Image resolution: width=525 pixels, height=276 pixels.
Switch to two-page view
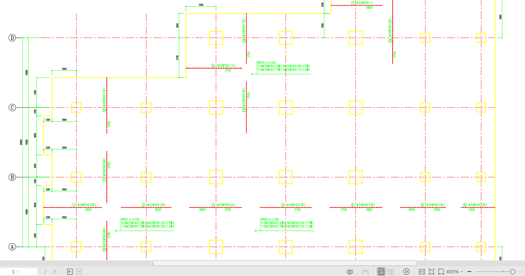(x=391, y=272)
